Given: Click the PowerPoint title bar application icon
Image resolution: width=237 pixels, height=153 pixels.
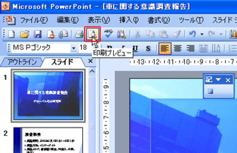Looking at the screenshot, I should [6, 6].
